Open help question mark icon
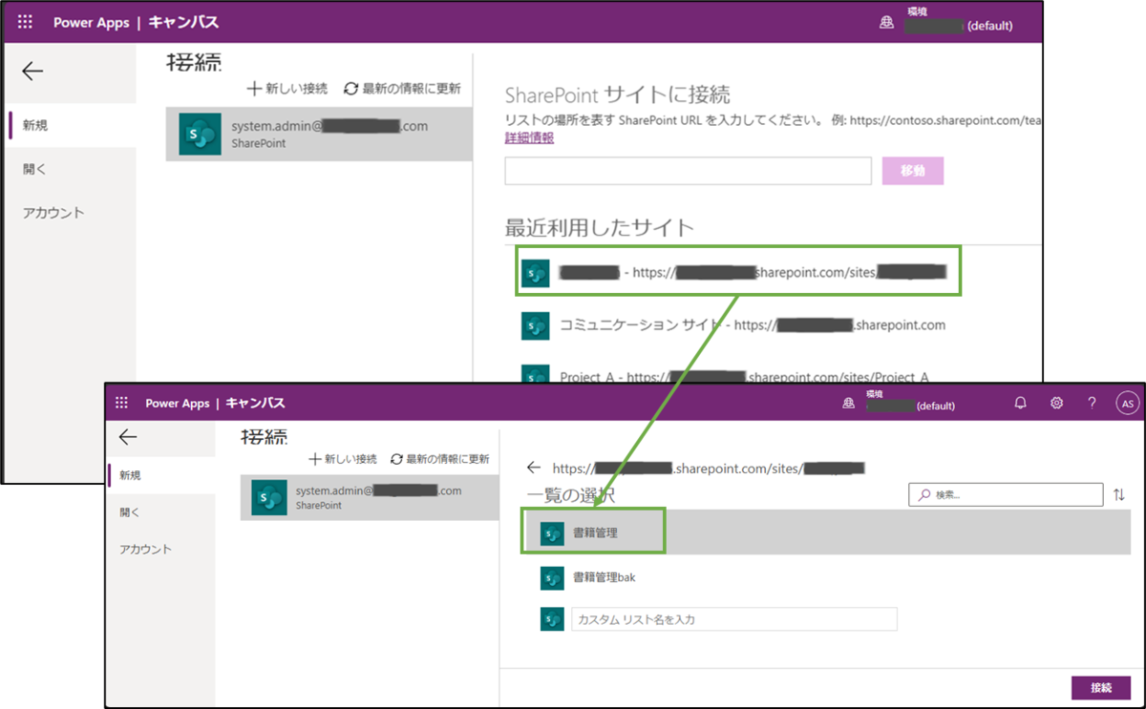This screenshot has width=1146, height=709. (1092, 403)
